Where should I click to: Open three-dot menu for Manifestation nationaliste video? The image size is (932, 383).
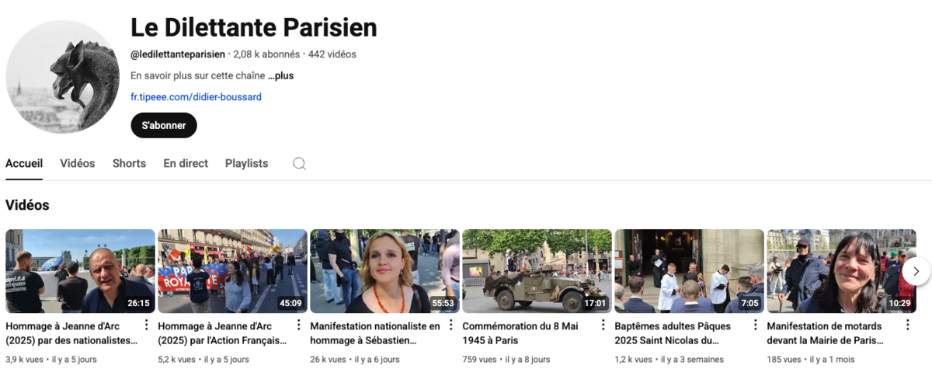click(450, 326)
